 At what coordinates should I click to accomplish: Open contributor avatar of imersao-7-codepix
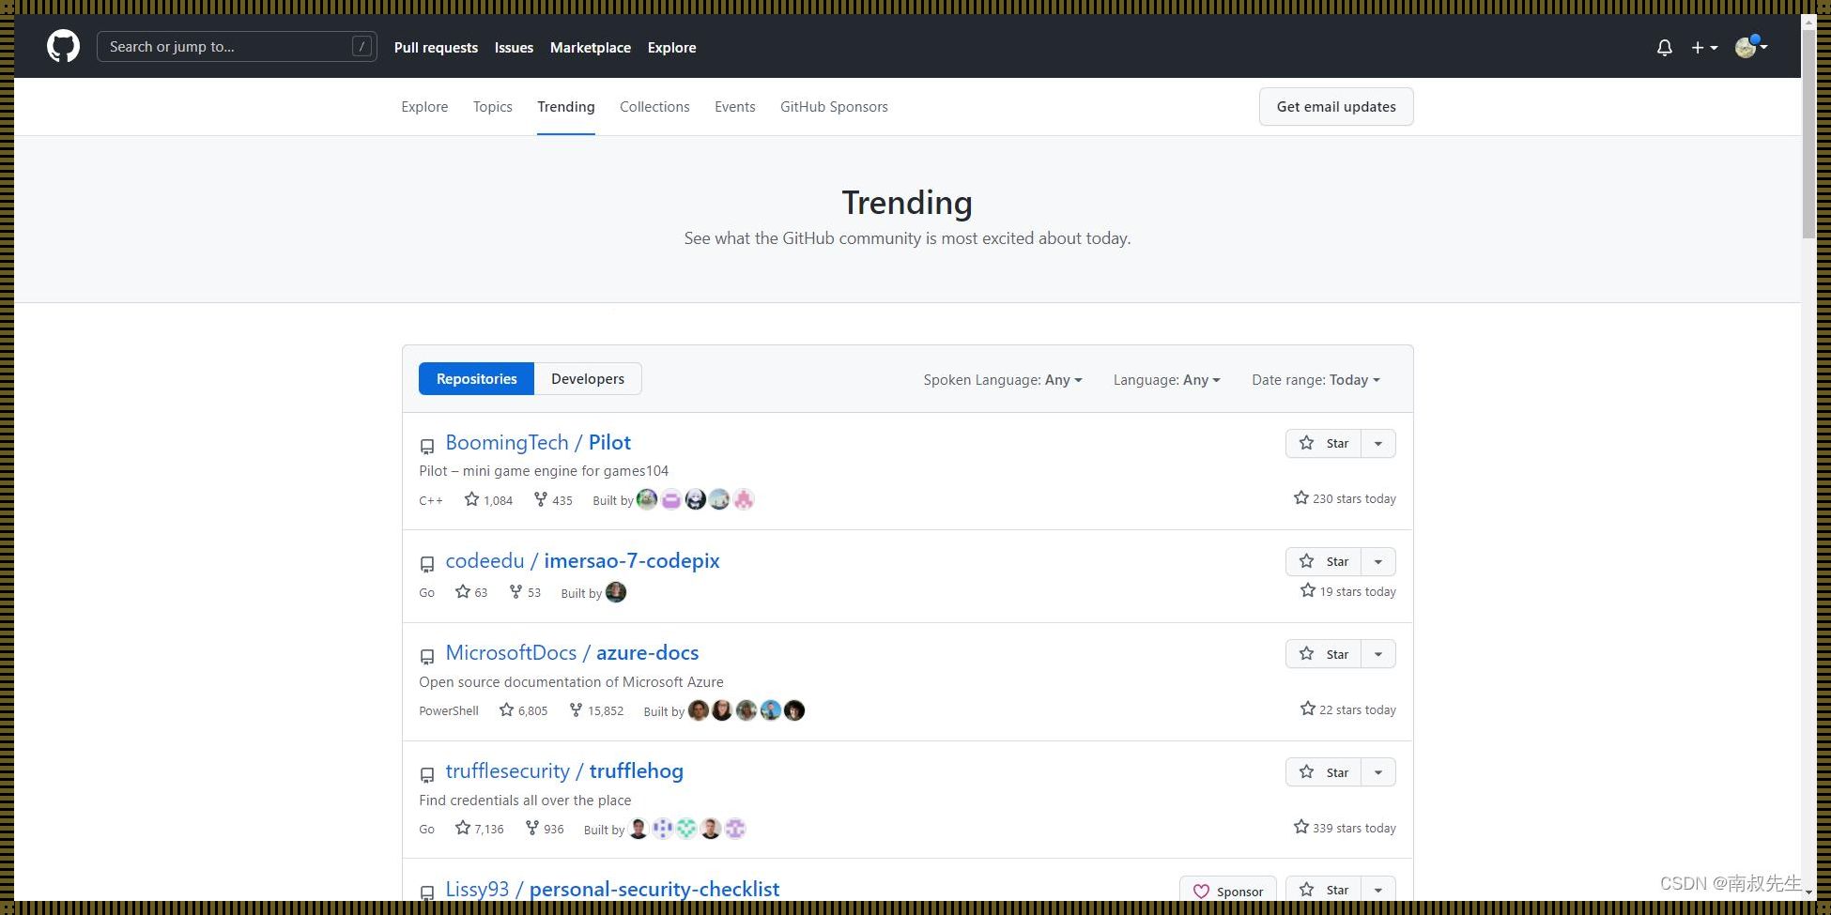(616, 592)
